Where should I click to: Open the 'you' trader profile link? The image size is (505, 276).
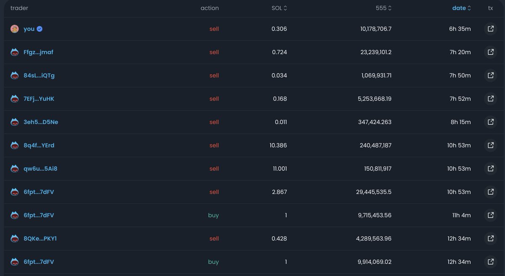tap(29, 29)
